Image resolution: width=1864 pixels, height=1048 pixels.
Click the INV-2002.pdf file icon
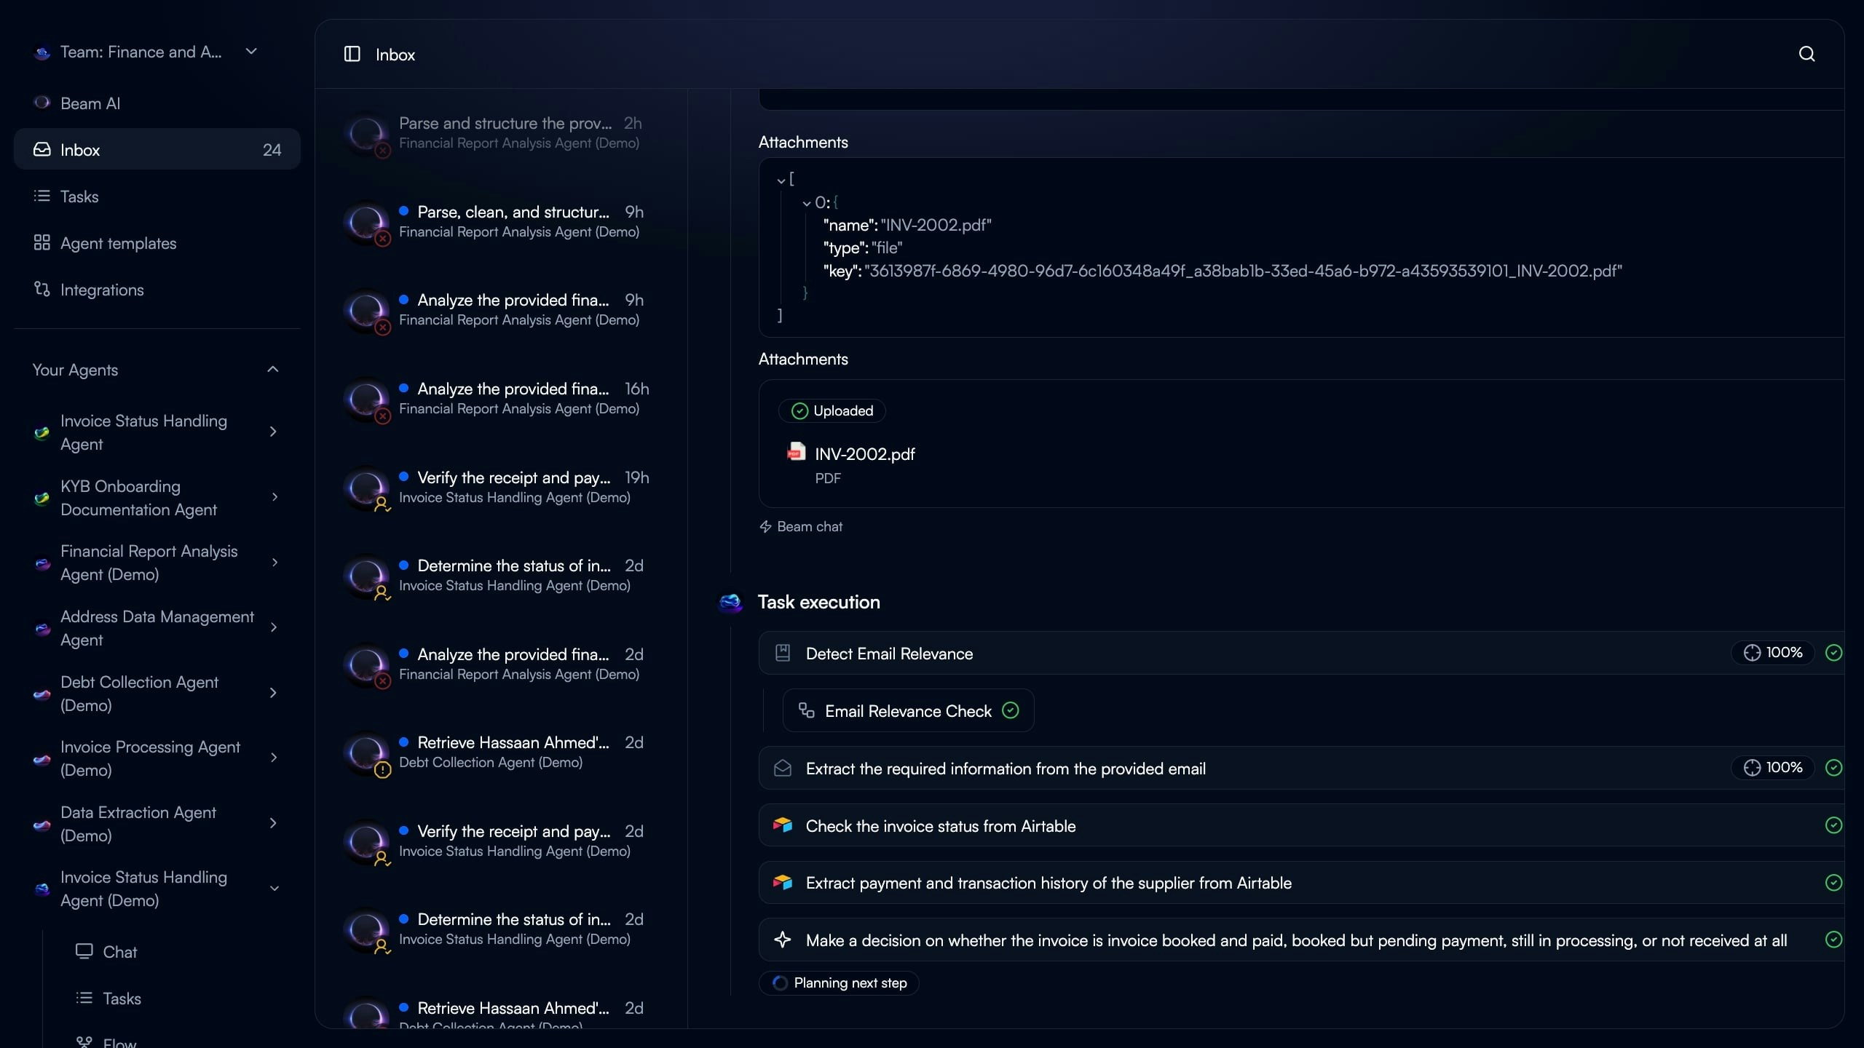tap(796, 452)
